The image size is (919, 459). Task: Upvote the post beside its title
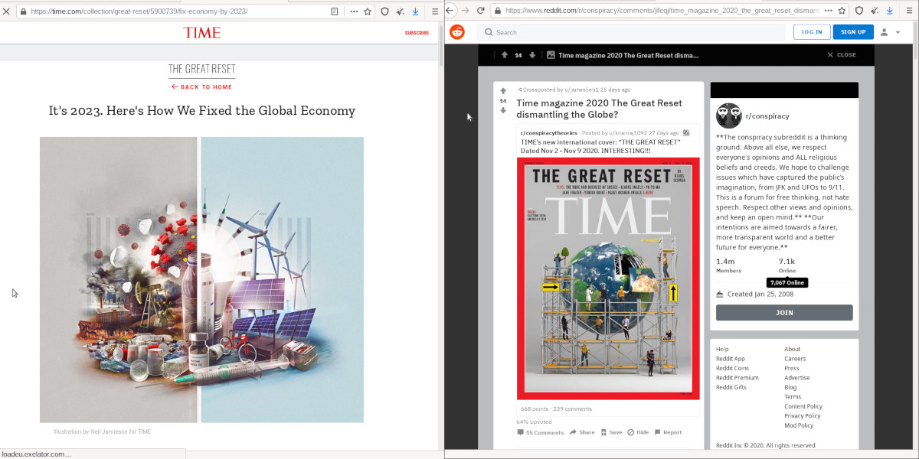pos(503,91)
